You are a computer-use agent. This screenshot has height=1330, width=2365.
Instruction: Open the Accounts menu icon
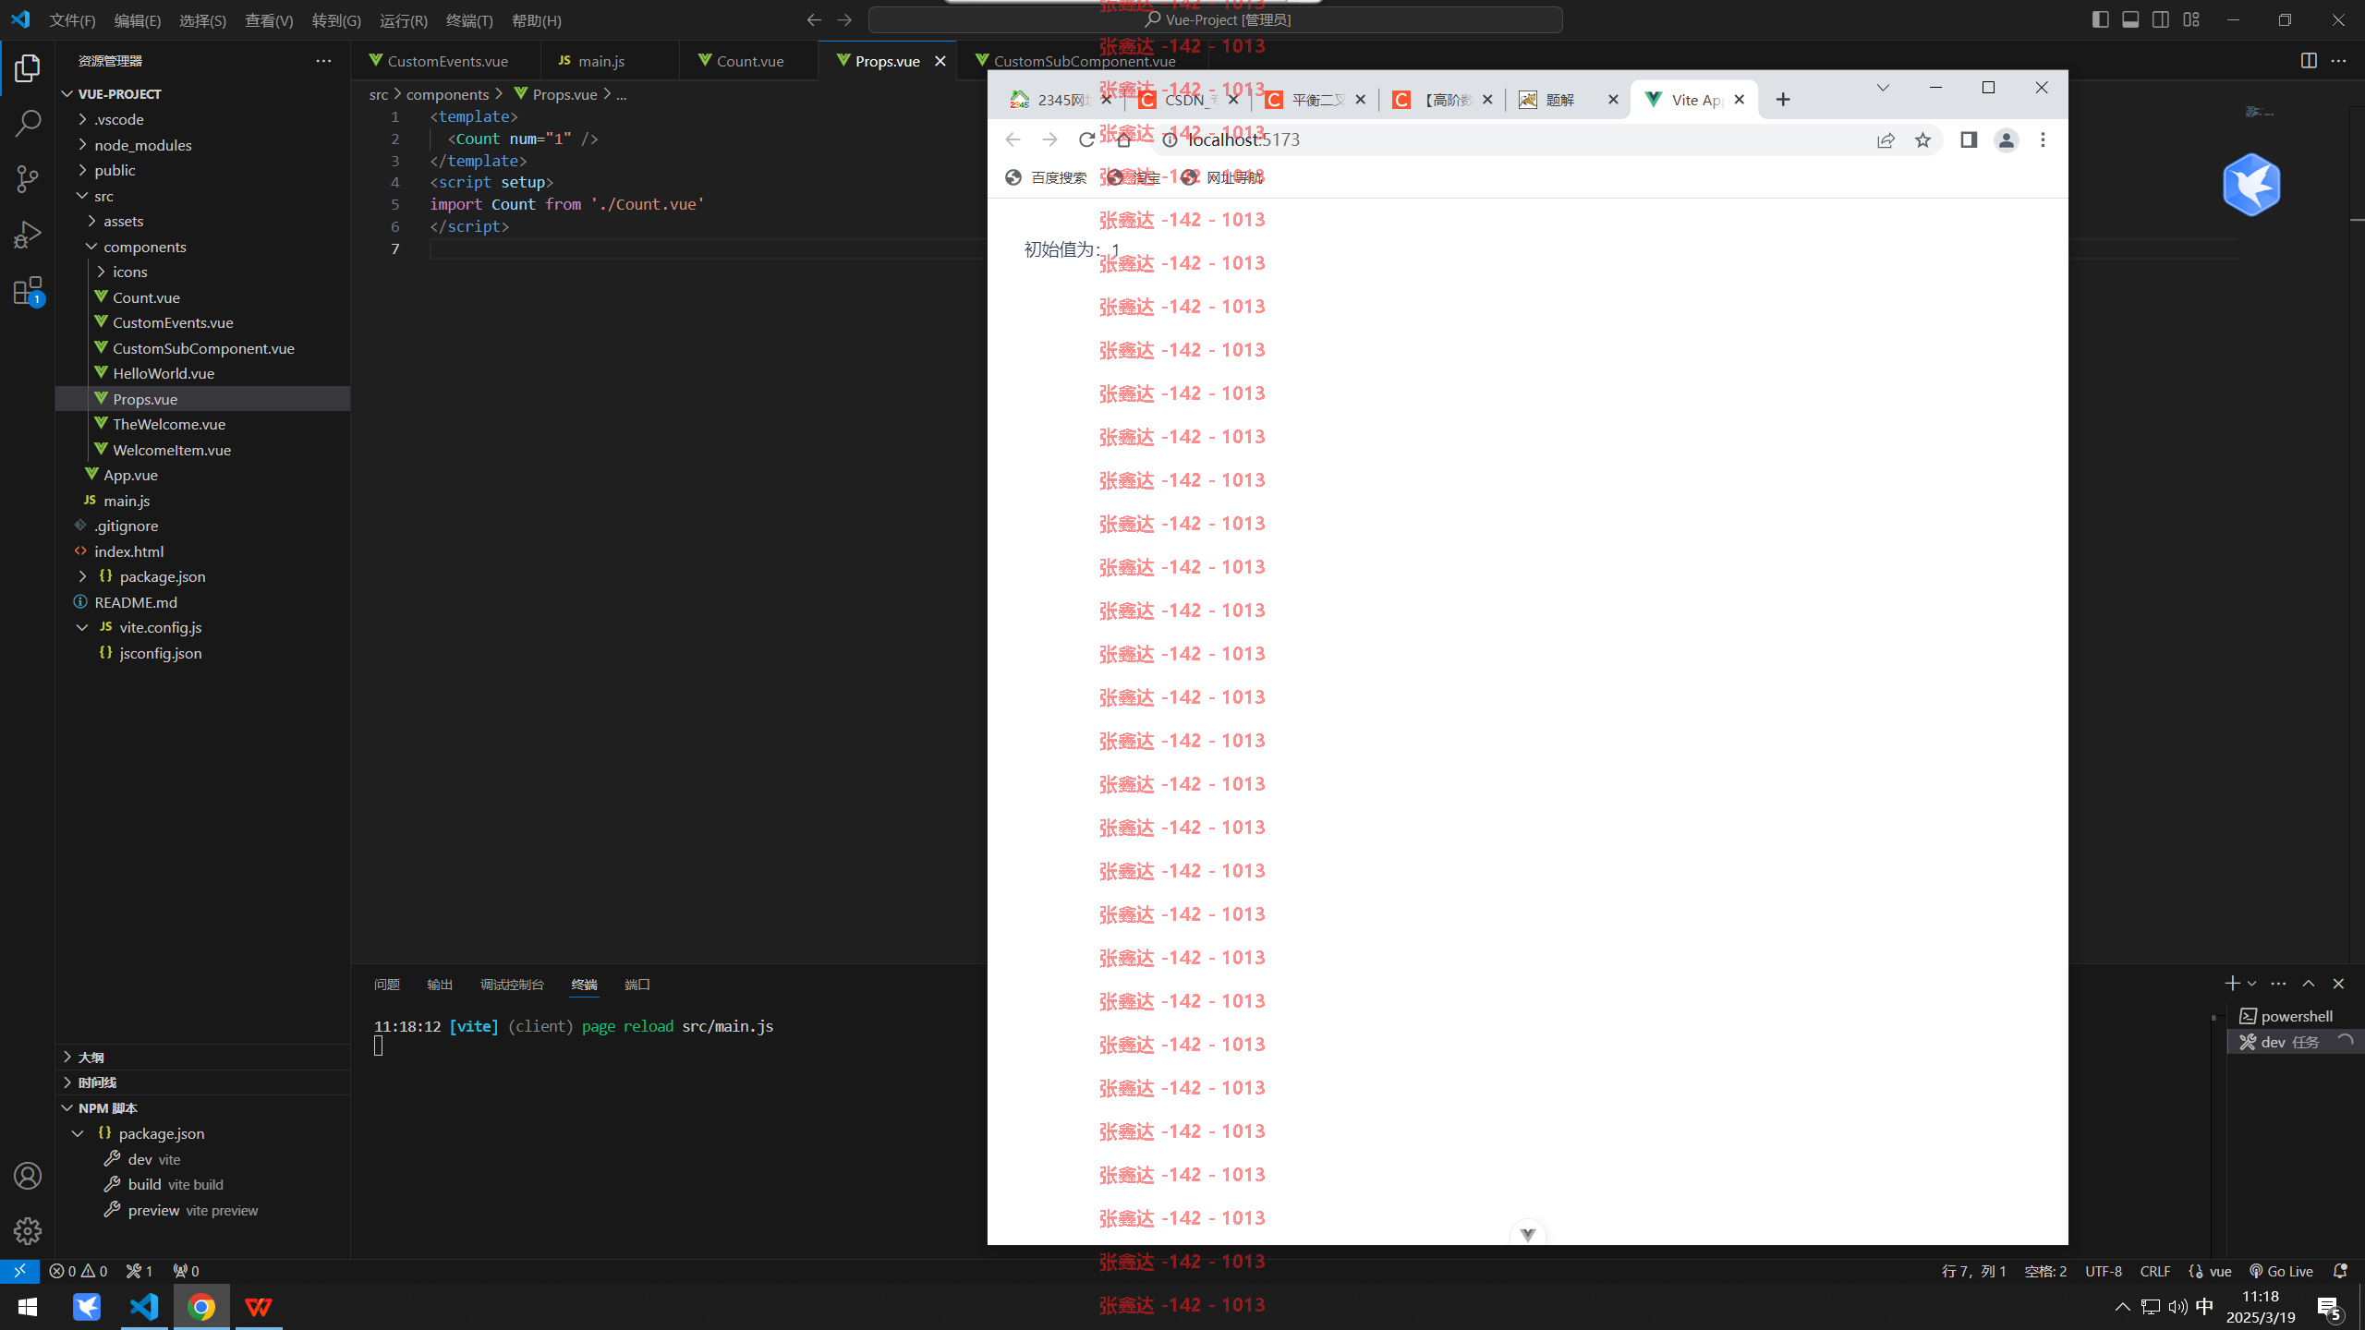pos(28,1176)
